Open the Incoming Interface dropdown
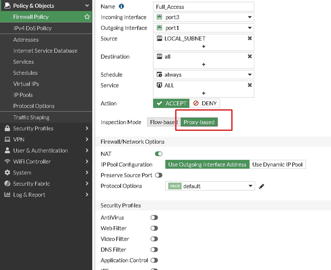Viewport: 331px width, 270px height. [203, 17]
